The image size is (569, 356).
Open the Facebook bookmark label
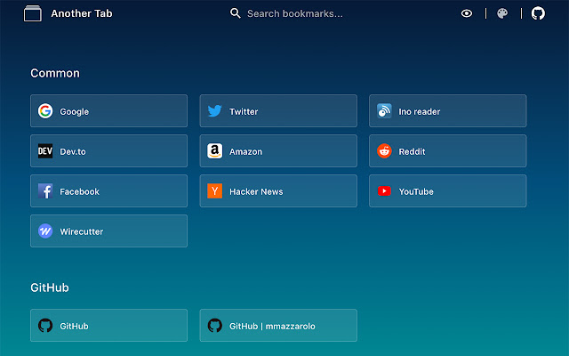coord(79,191)
